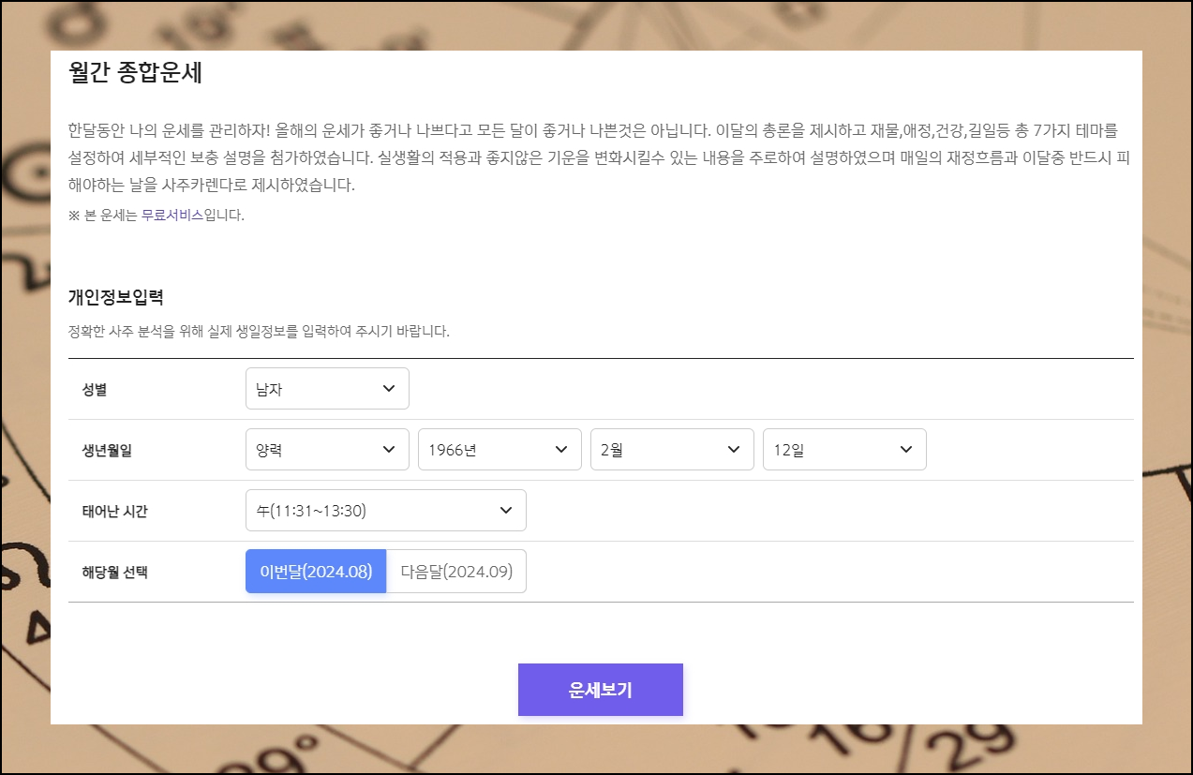Open the 양력 calendar type dropdown
The height and width of the screenshot is (775, 1193).
[327, 450]
